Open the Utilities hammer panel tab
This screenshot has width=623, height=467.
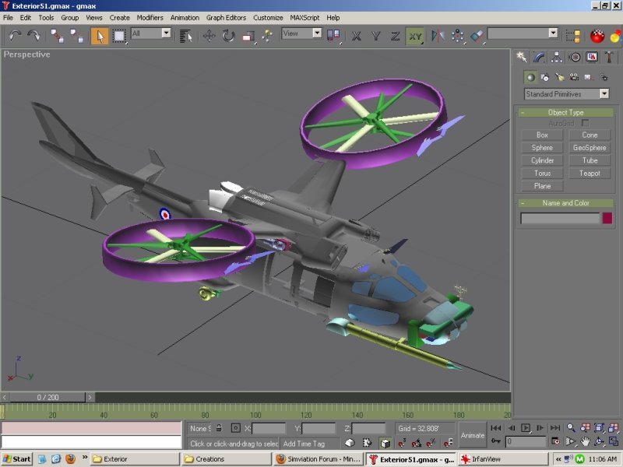coord(610,57)
